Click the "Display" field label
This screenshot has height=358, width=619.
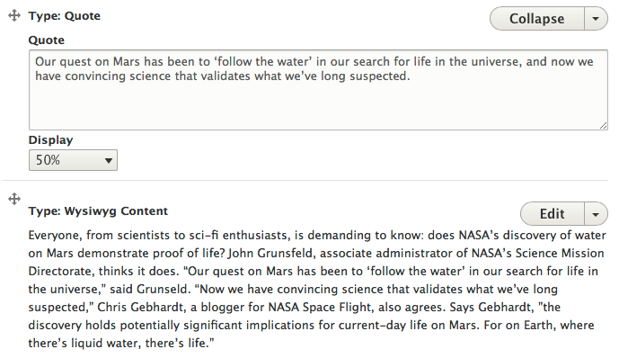[50, 140]
